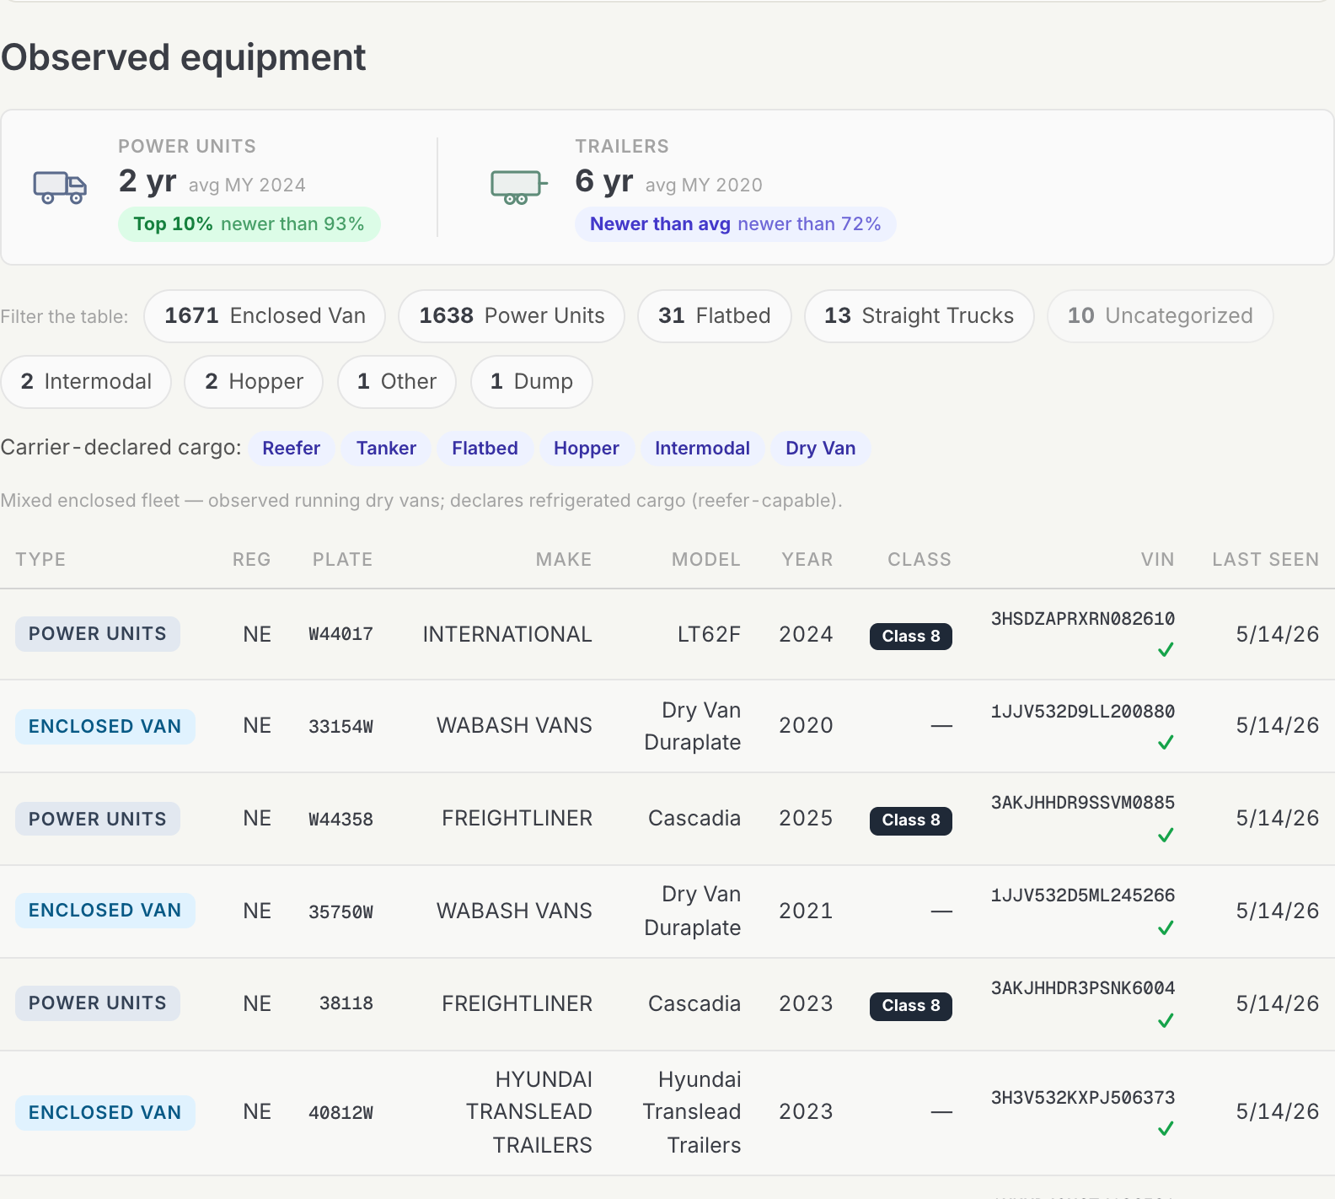
Task: Click the power units truck icon
Action: pos(60,187)
